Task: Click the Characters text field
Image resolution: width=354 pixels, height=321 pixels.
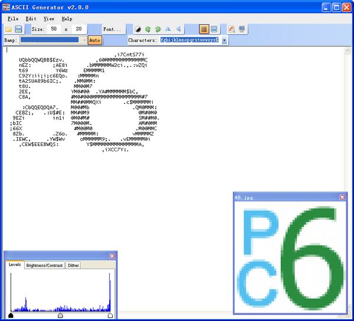Action: (189, 40)
